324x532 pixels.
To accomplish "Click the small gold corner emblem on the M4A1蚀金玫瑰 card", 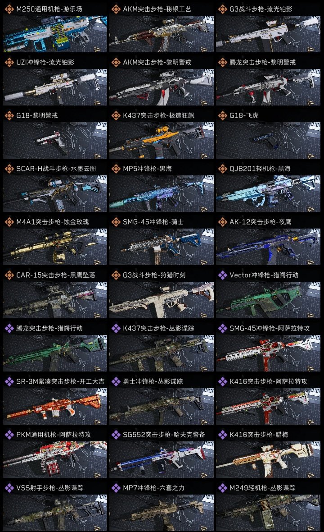I will click(98, 261).
